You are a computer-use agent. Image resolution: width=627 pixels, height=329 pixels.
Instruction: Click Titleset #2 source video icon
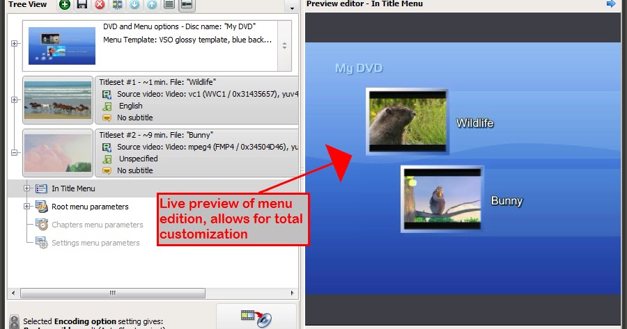pyautogui.click(x=107, y=147)
